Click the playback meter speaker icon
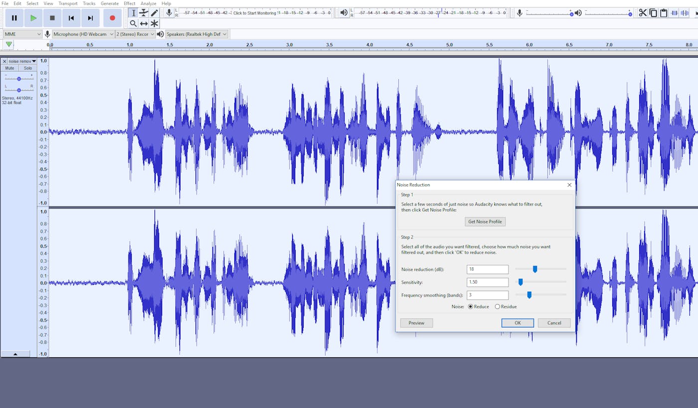Screen dimensions: 698x408 point(344,13)
